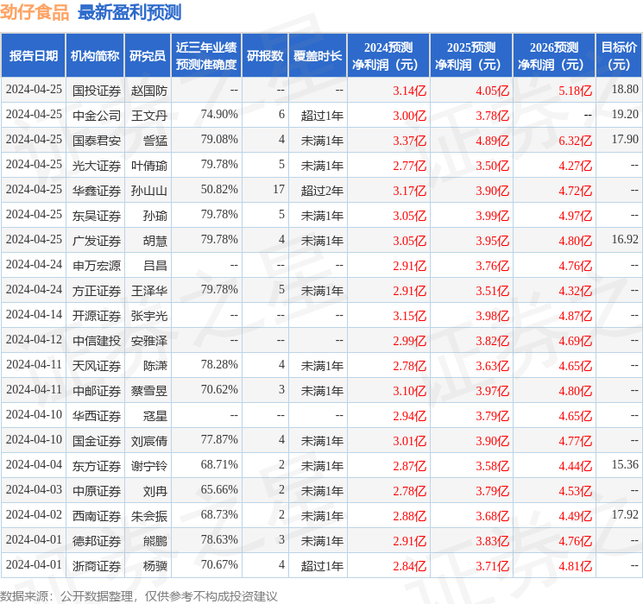Click the 研报数 column header

point(265,56)
